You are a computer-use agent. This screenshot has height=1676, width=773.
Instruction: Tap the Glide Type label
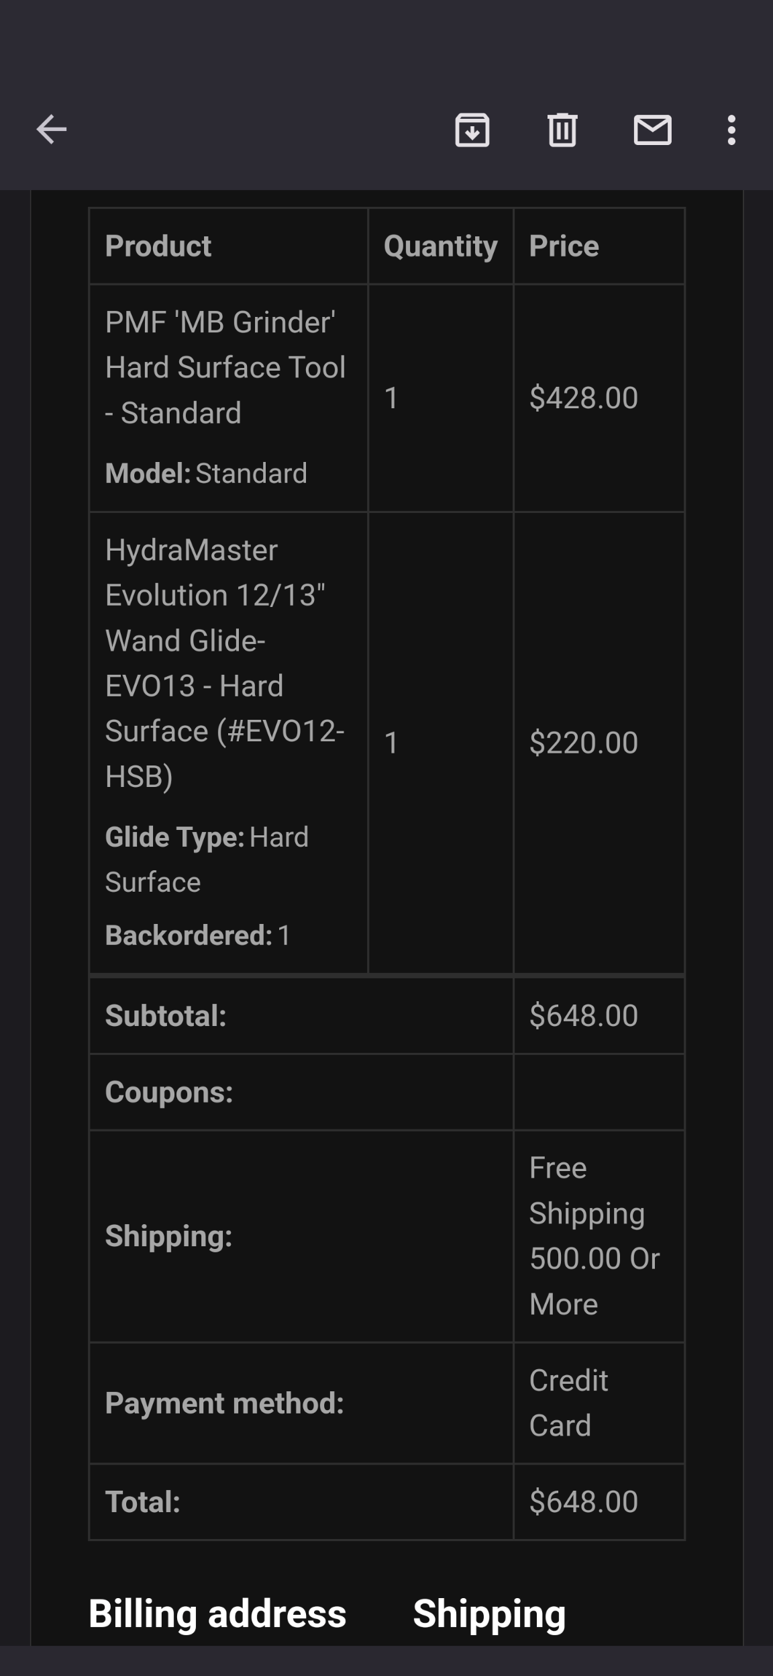point(174,837)
